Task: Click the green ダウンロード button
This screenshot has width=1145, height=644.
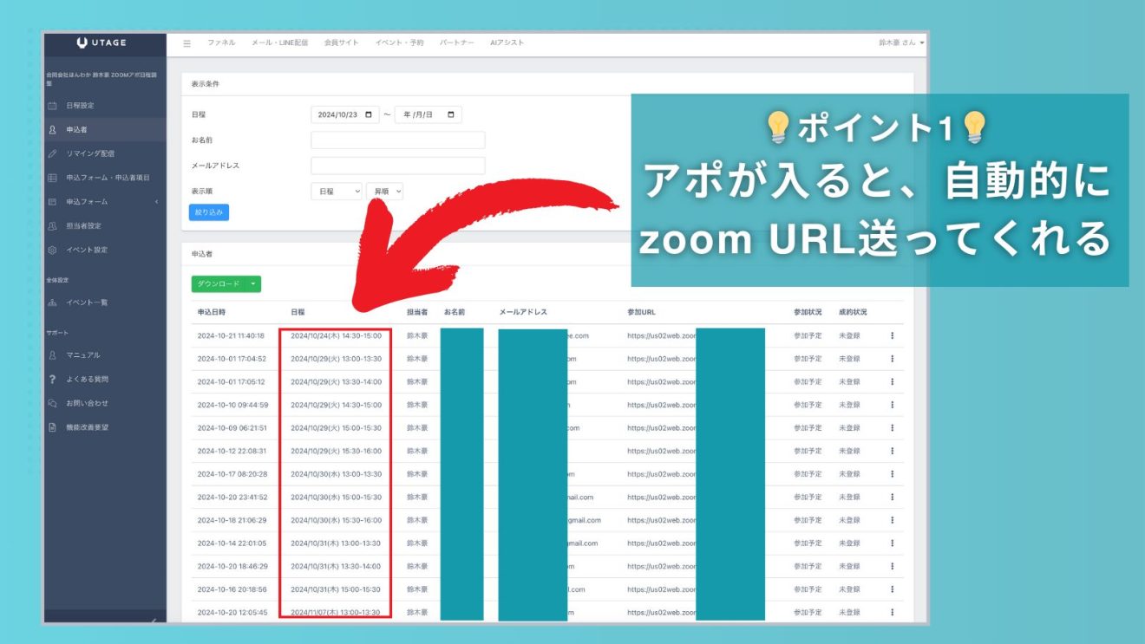Action: click(218, 283)
